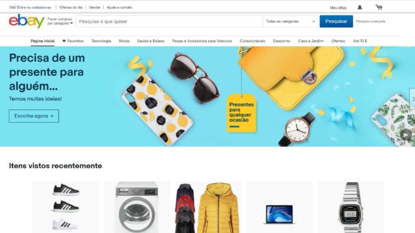Open Meu eBay menu
Screen dimensions: 415x233
coord(338,8)
